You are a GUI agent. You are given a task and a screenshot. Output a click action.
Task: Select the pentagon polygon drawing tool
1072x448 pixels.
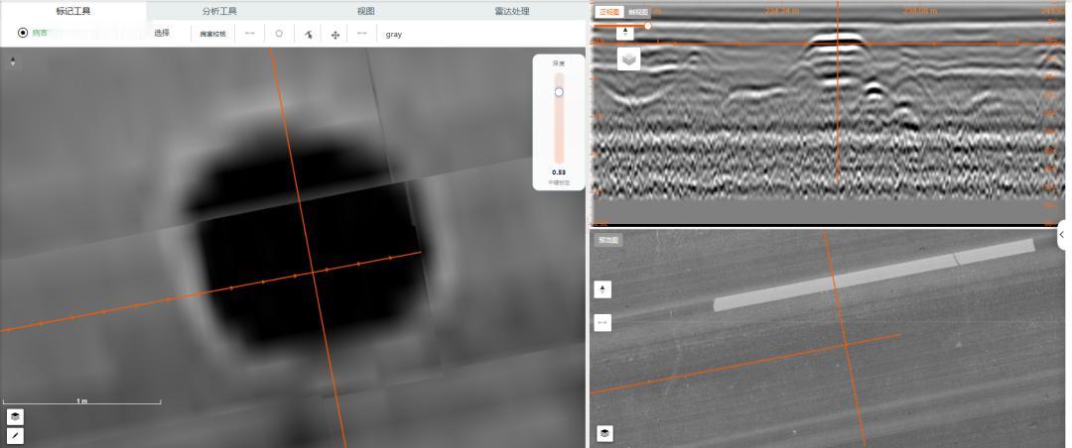coord(279,33)
